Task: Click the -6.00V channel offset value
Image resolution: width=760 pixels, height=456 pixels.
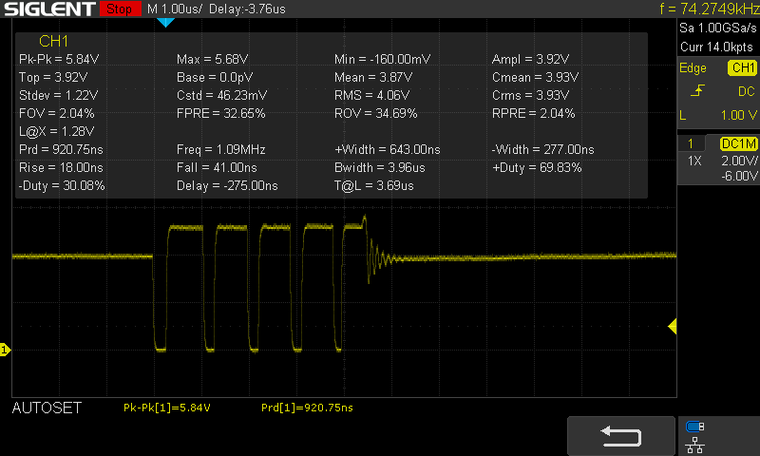Action: (x=739, y=176)
